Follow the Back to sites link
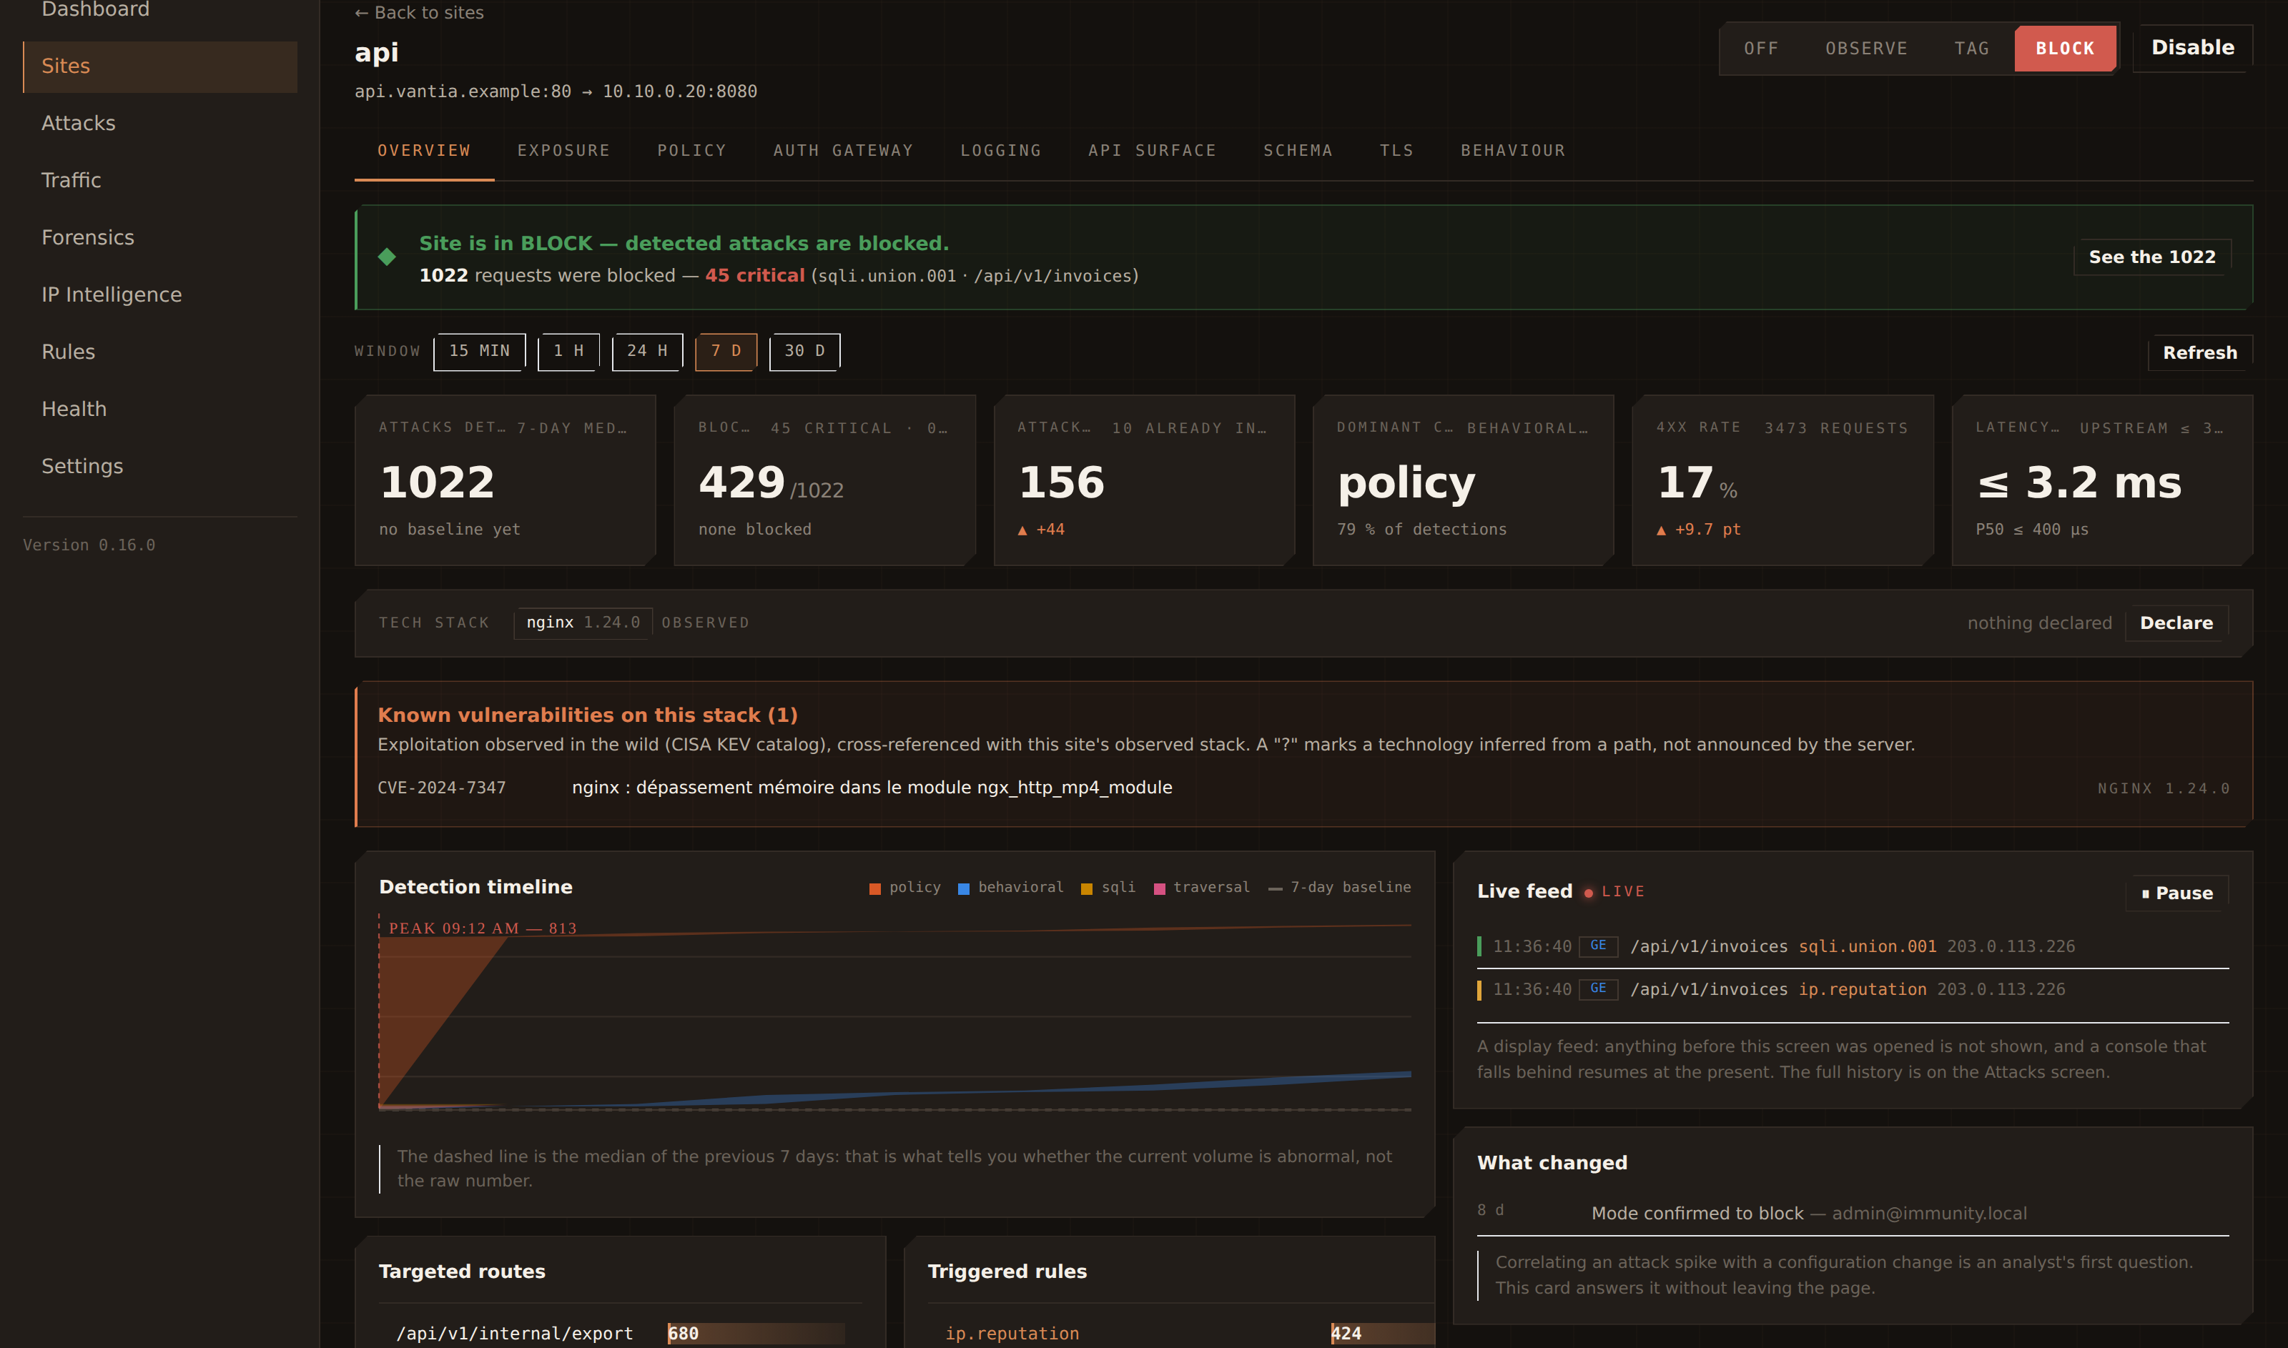 pos(419,13)
